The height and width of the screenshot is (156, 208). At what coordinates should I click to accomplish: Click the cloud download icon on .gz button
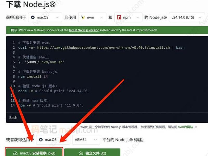point(81,153)
